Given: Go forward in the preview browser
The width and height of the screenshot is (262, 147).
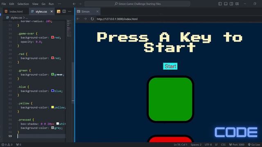Looking at the screenshot, I should [x=85, y=19].
